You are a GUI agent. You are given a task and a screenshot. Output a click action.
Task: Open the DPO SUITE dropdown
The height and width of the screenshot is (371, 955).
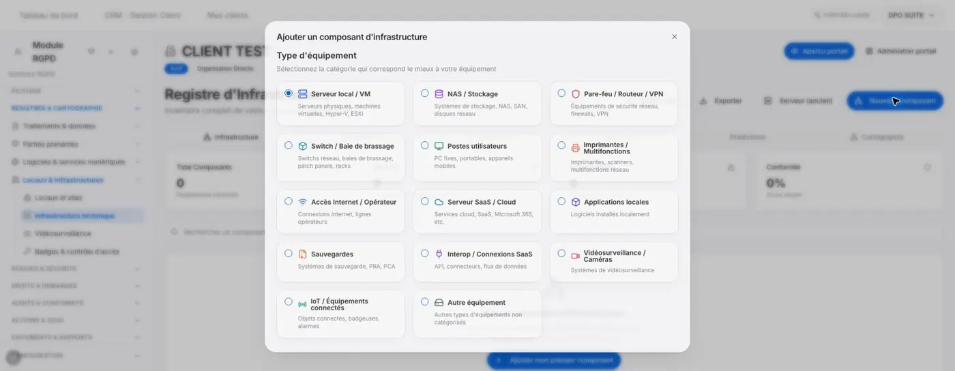coord(911,15)
